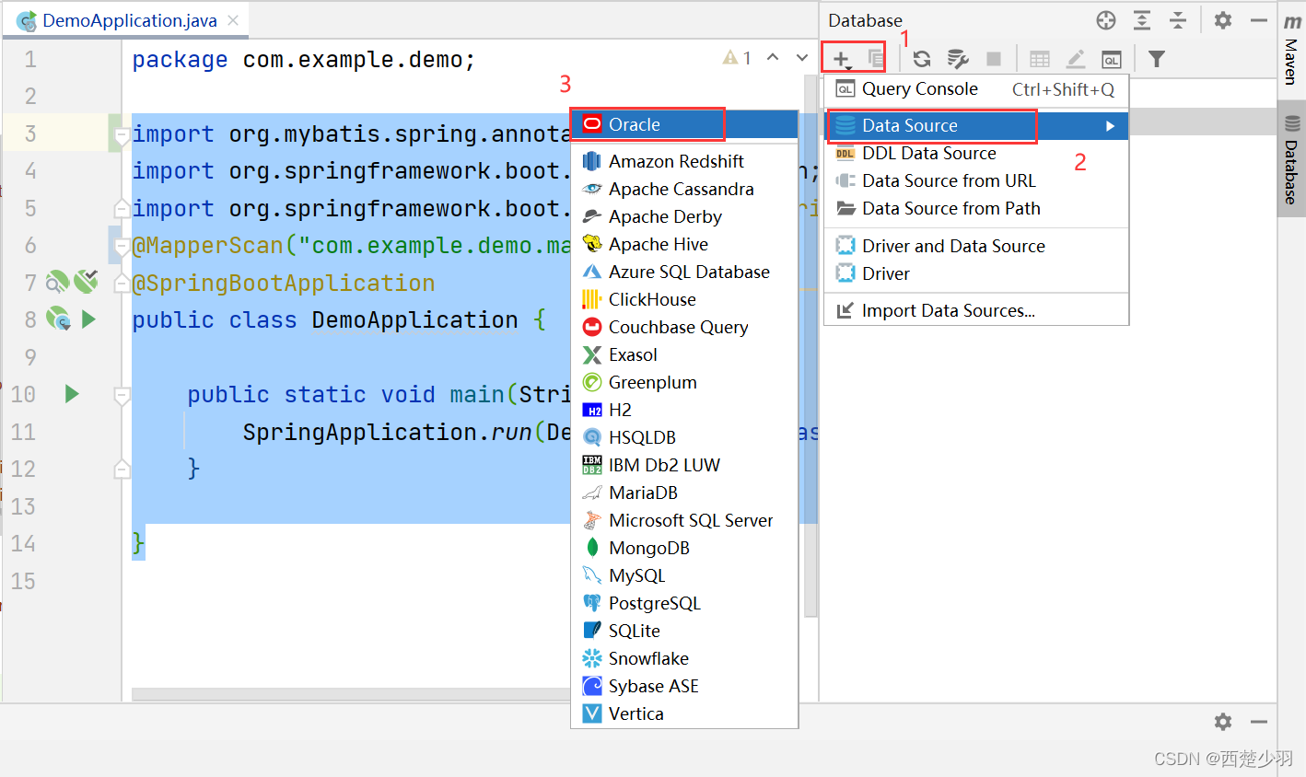Viewport: 1306px width, 777px height.
Task: Select ClickHouse data source
Action: pos(684,299)
